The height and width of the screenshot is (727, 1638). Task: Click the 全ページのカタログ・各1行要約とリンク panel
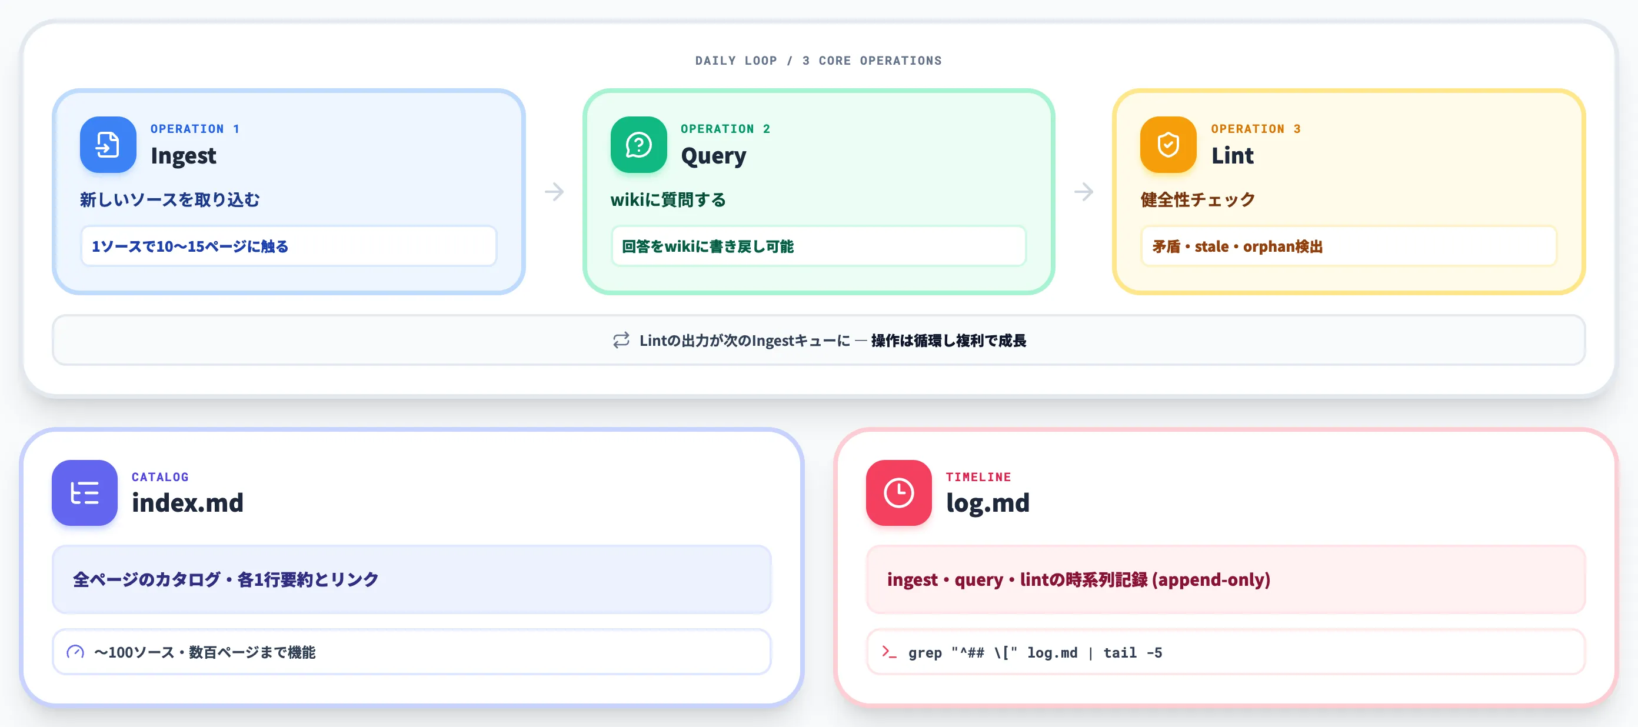[411, 579]
